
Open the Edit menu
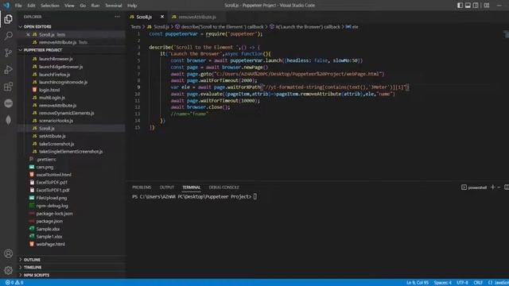tap(31, 6)
